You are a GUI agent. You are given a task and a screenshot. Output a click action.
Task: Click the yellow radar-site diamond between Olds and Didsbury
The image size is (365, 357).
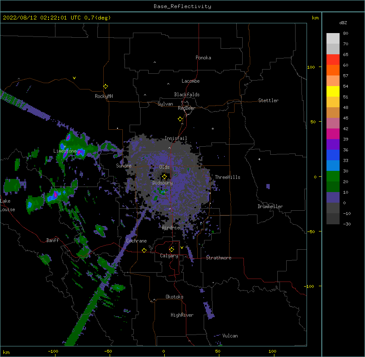pyautogui.click(x=164, y=177)
